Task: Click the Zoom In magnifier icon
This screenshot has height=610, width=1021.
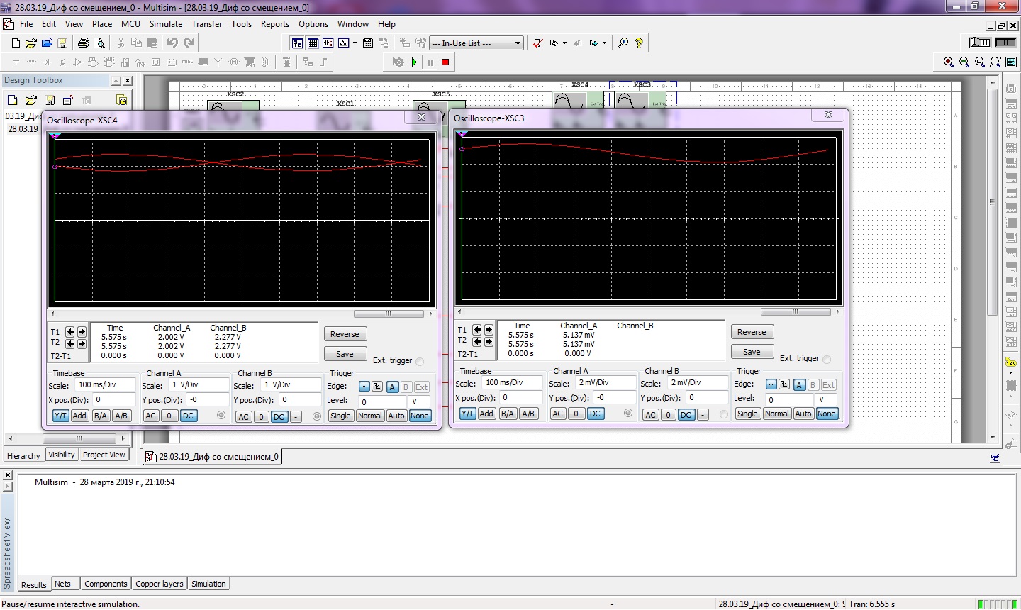Action: [x=949, y=62]
